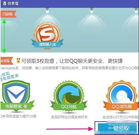Click the text 安全放心打开QQ中的链接
The width and height of the screenshot is (139, 135).
121,117
